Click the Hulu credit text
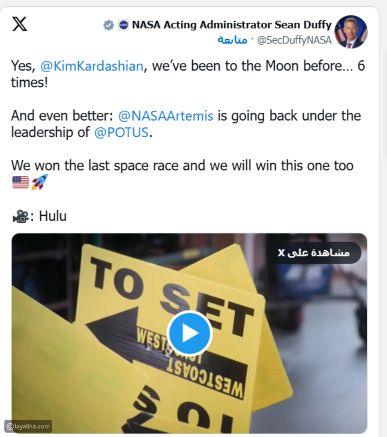387x437 pixels. (53, 216)
